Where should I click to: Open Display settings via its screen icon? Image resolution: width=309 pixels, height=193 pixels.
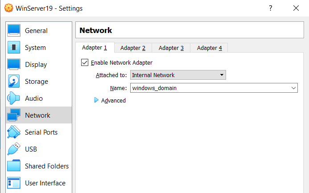tap(14, 65)
